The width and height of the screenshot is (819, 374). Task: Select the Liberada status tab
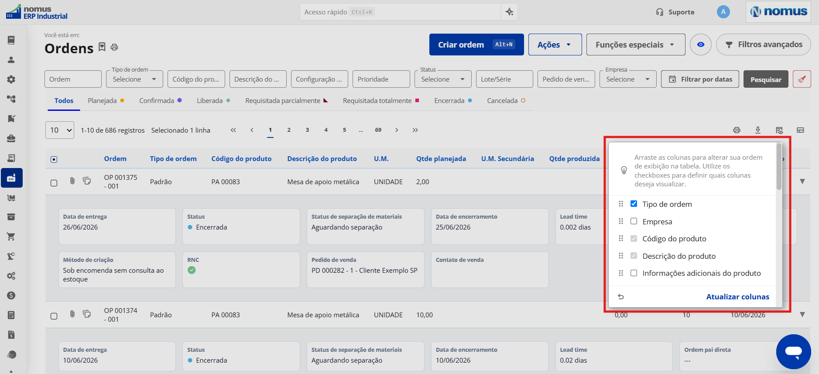pyautogui.click(x=213, y=101)
